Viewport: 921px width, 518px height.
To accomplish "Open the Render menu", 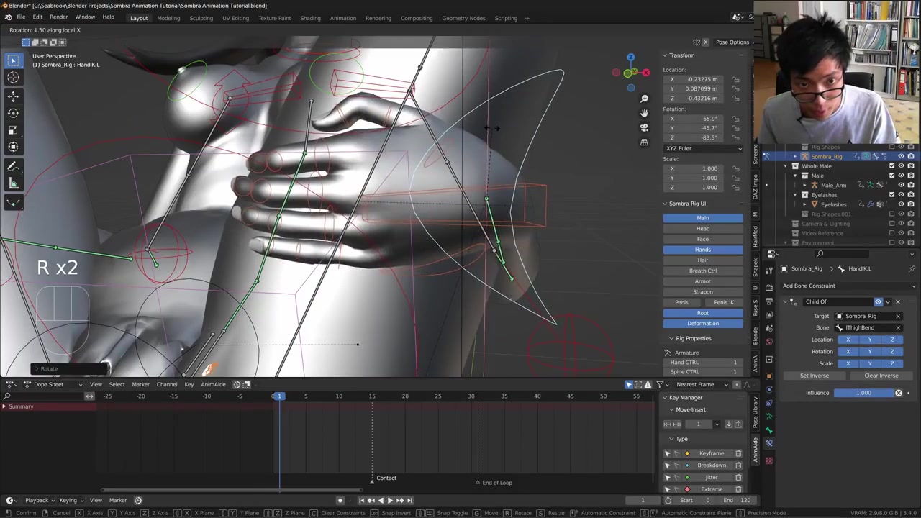I will click(x=58, y=17).
